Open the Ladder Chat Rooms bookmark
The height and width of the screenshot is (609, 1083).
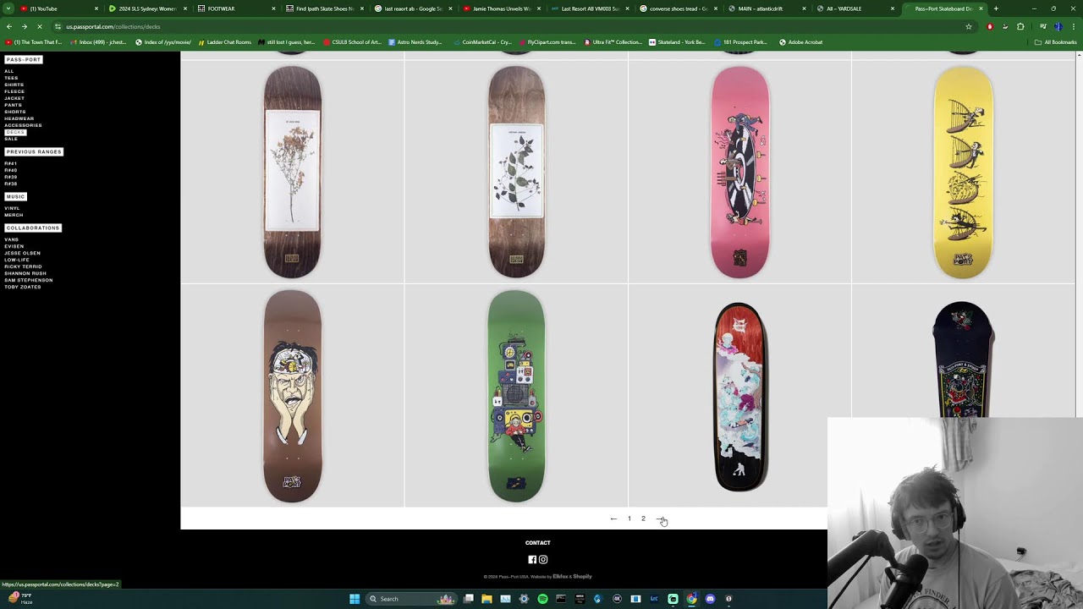click(224, 42)
